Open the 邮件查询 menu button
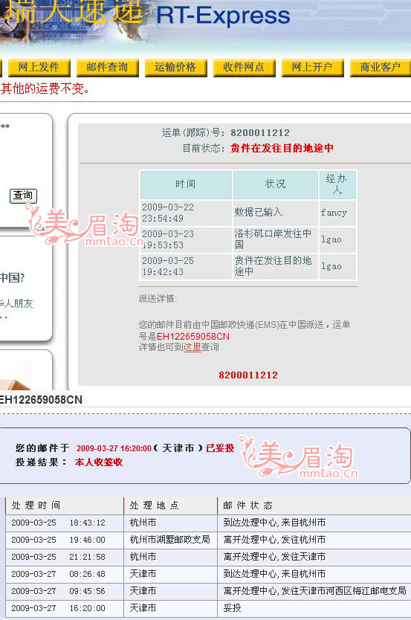 (107, 67)
